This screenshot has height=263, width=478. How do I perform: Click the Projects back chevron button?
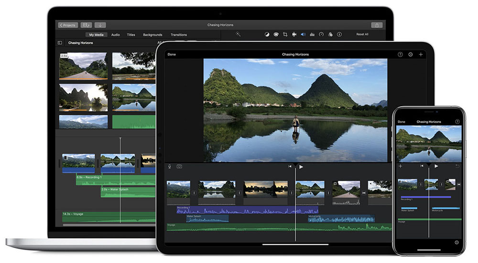tap(68, 25)
